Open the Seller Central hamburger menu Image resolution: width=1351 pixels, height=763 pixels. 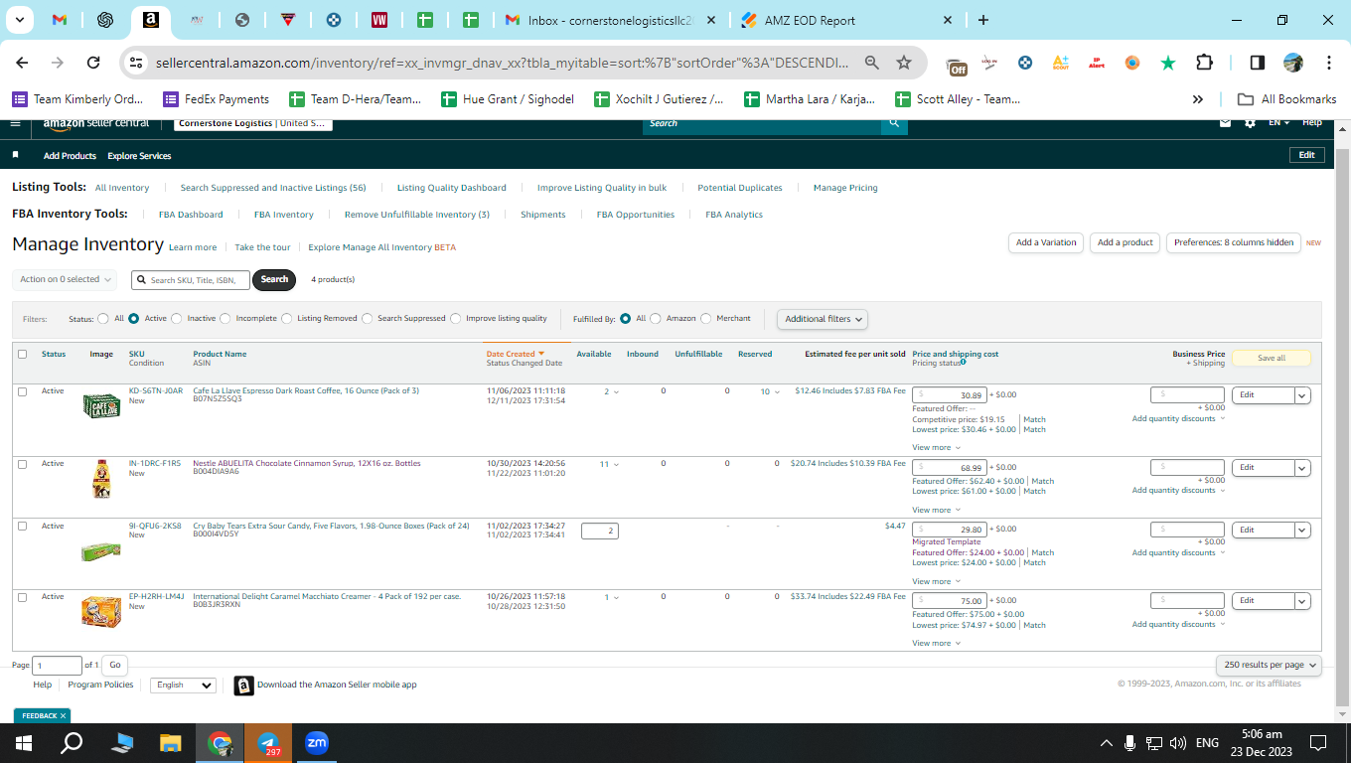(15, 123)
